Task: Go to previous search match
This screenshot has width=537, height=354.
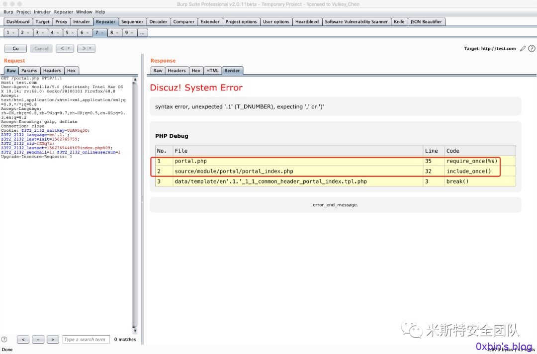Action: pos(23,339)
